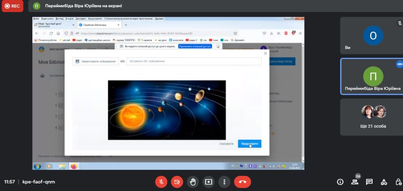Viewport: 403px width, 191px height.
Task: Open the Довідка menu in Firefox
Action: point(159,19)
